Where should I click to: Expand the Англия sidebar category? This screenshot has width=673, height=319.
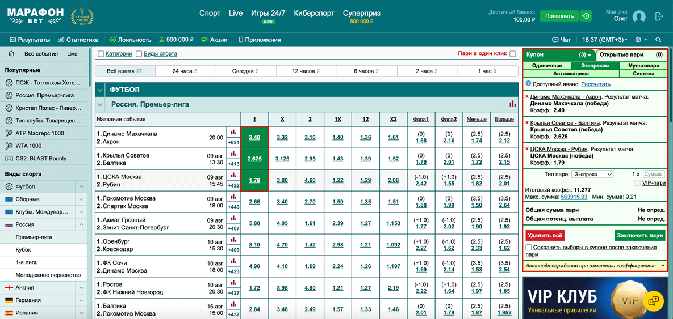(x=82, y=287)
